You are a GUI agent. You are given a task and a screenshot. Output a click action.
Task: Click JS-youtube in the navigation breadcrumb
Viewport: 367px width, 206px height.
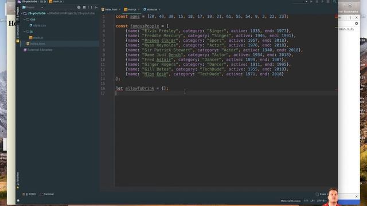(28, 1)
